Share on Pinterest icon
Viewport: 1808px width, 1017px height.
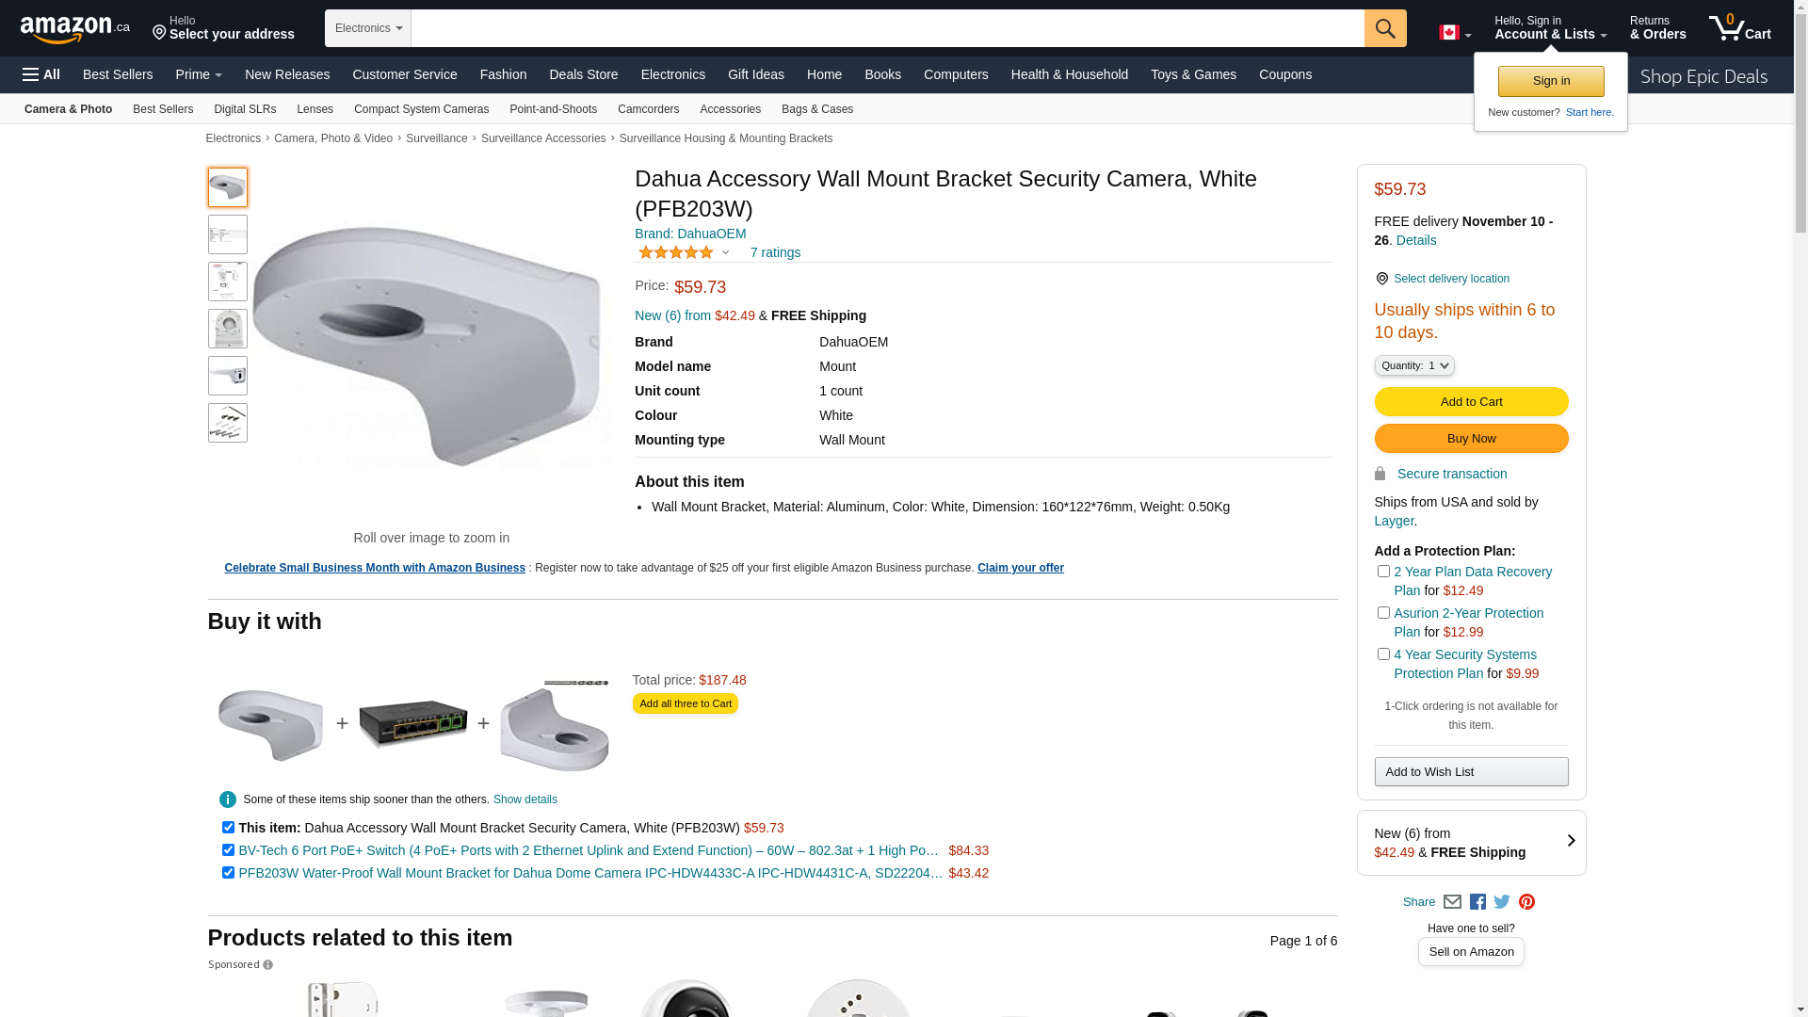1526,902
